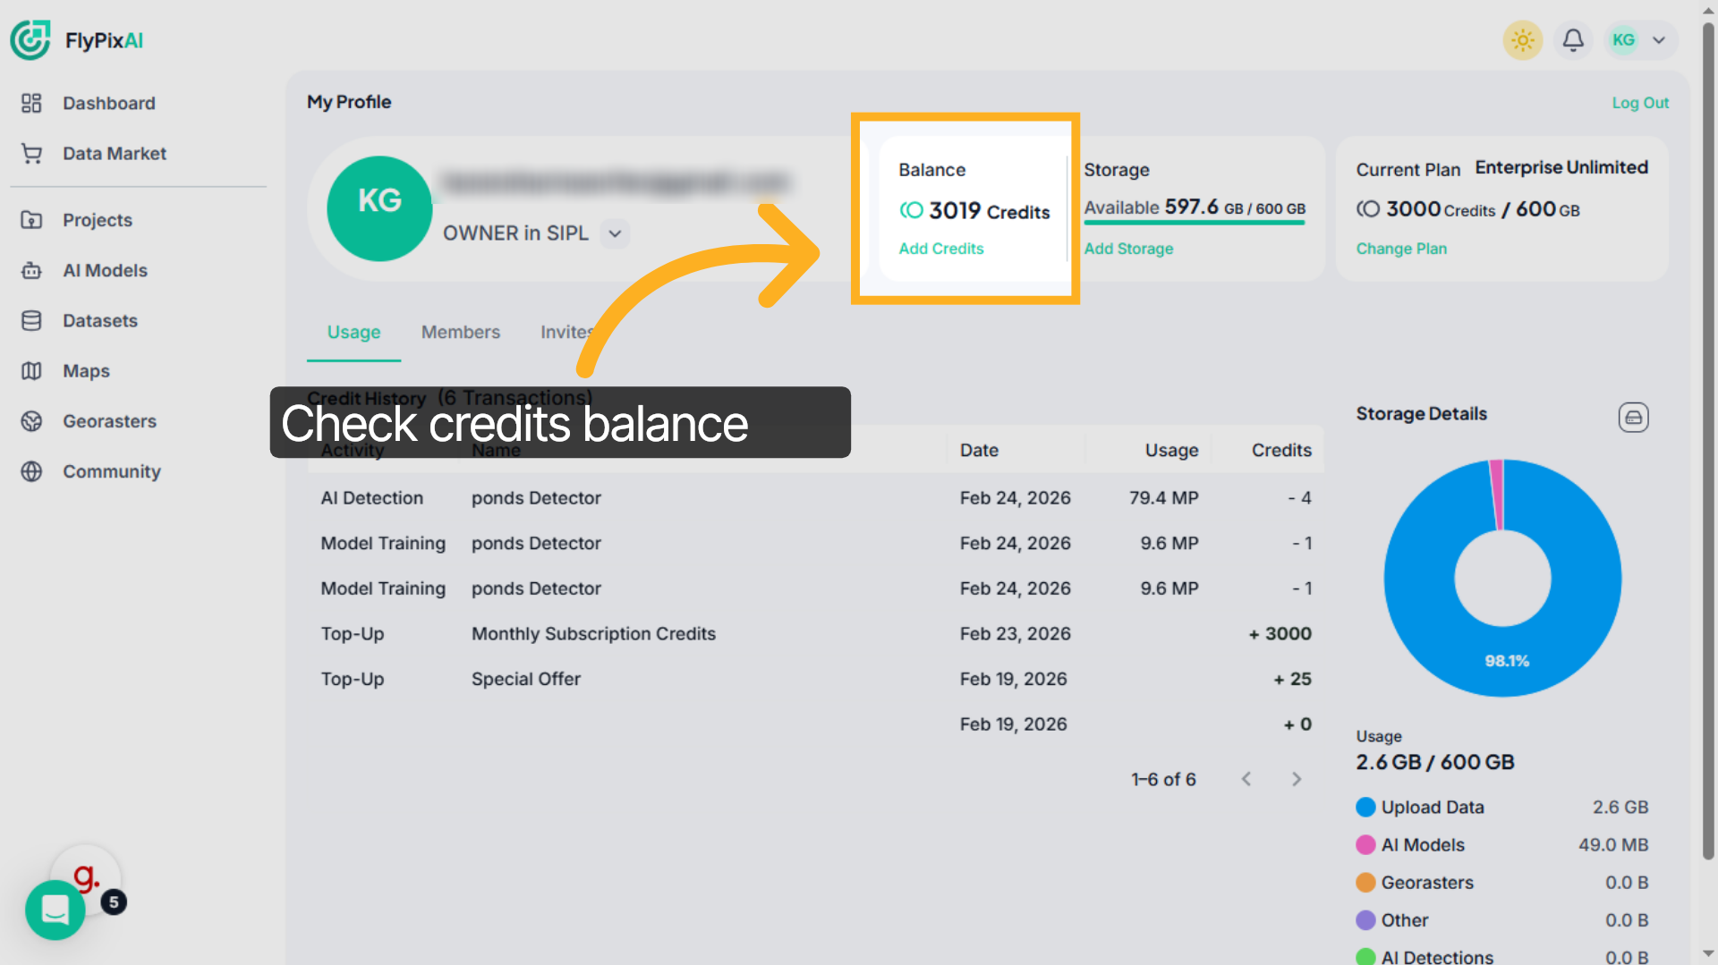Viewport: 1718px width, 965px height.
Task: Toggle the light/dark theme sun icon
Action: 1522,40
